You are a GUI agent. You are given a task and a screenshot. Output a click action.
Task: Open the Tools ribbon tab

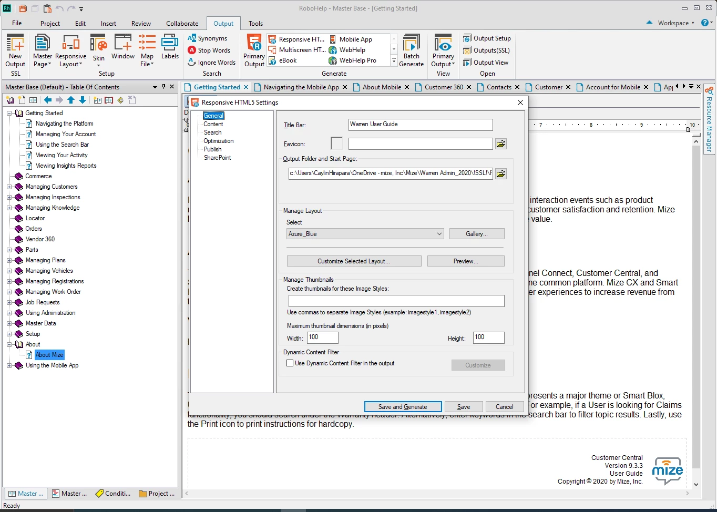[x=256, y=23]
